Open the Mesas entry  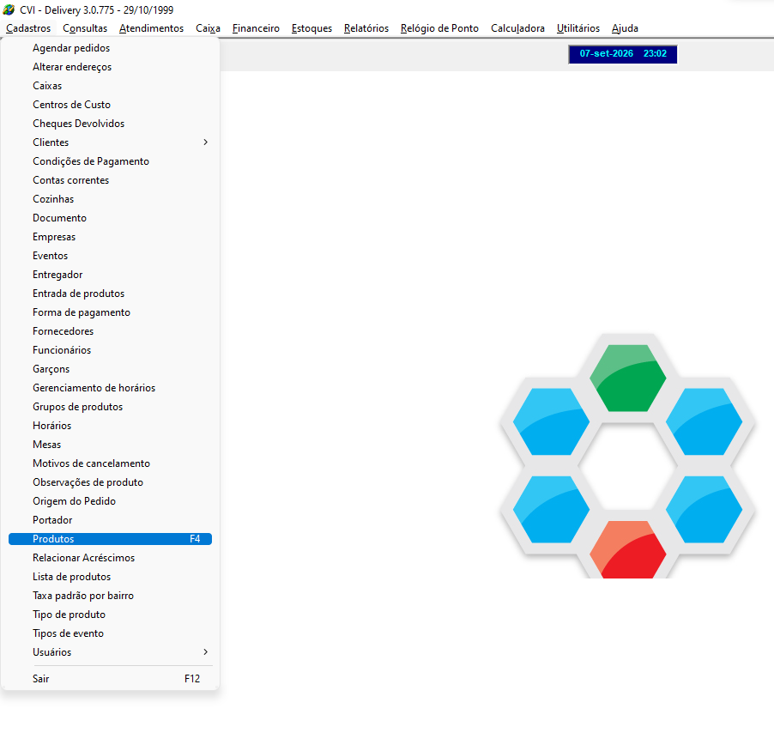coord(110,445)
